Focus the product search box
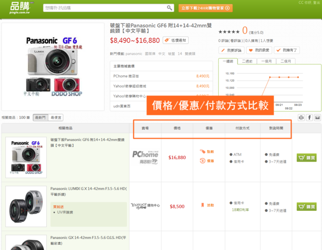The image size is (322, 250). point(109,8)
